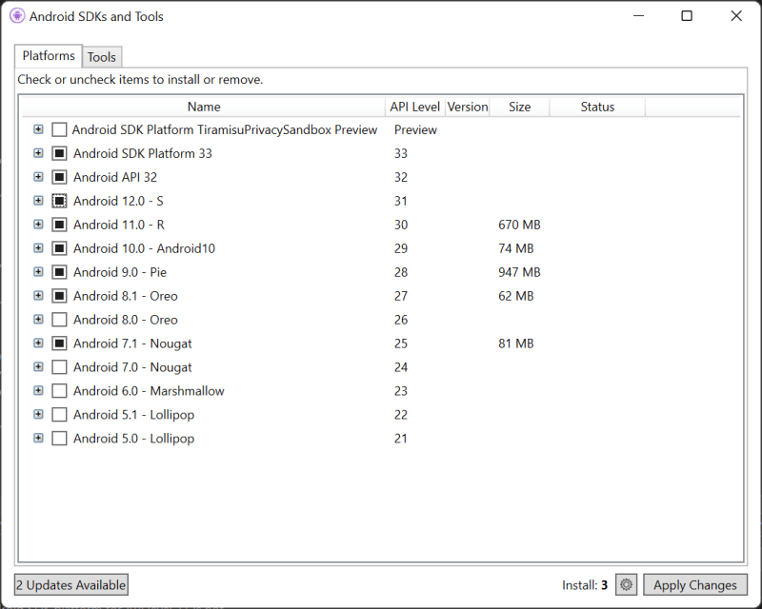Check the TiramisuPrivacySandbox Preview checkbox

[x=59, y=129]
